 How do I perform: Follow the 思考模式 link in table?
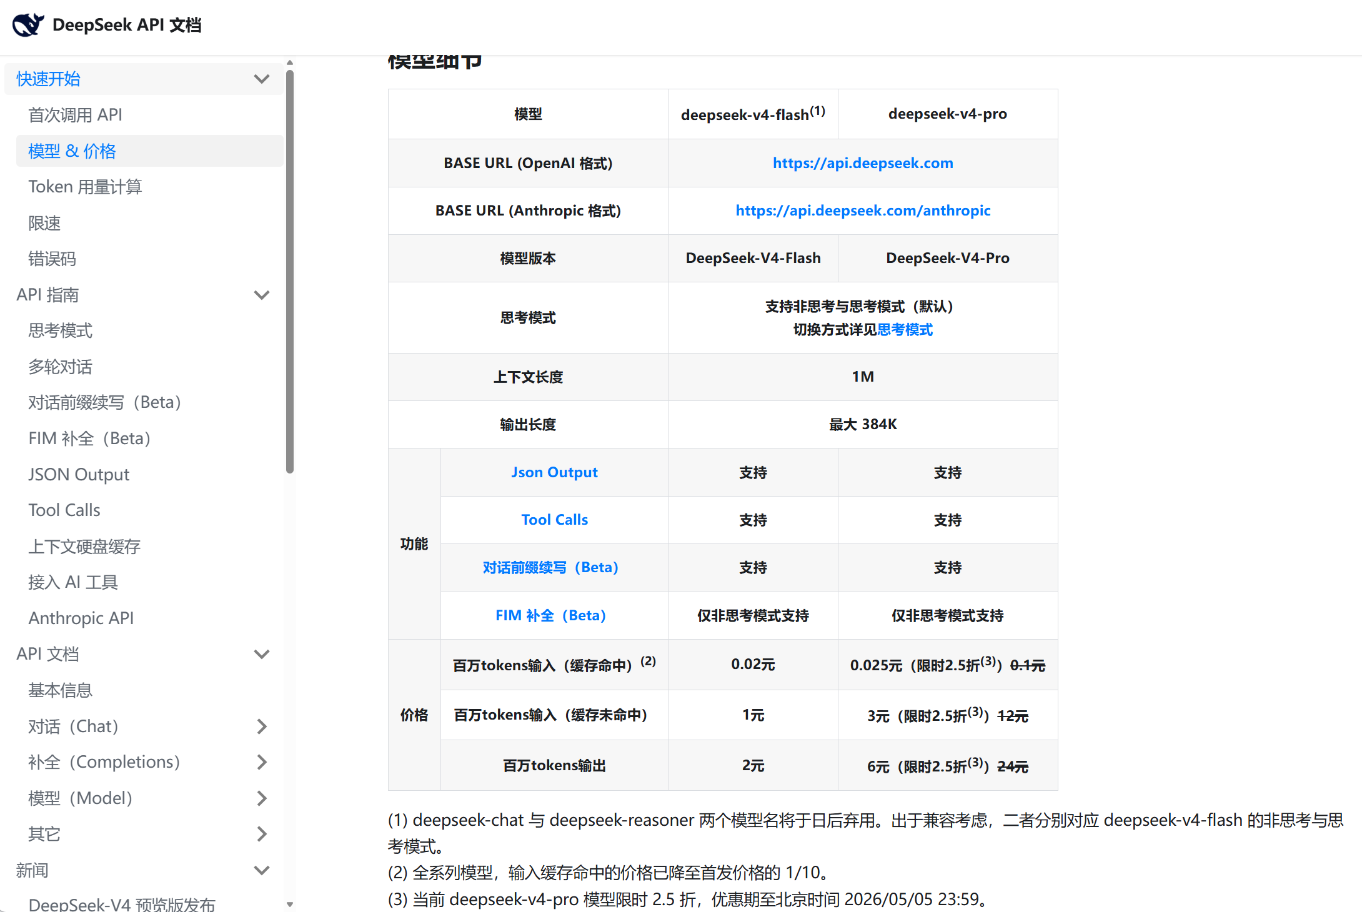coord(905,330)
